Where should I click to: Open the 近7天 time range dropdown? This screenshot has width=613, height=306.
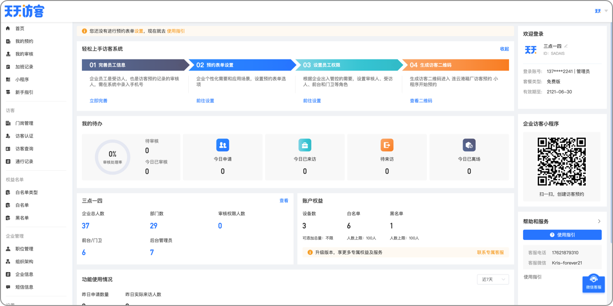click(492, 279)
